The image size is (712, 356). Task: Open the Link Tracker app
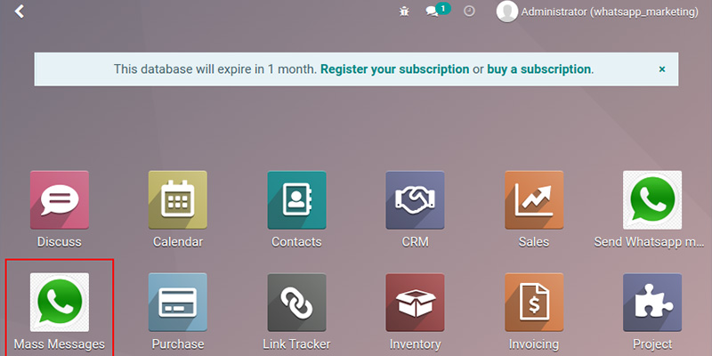click(x=296, y=303)
